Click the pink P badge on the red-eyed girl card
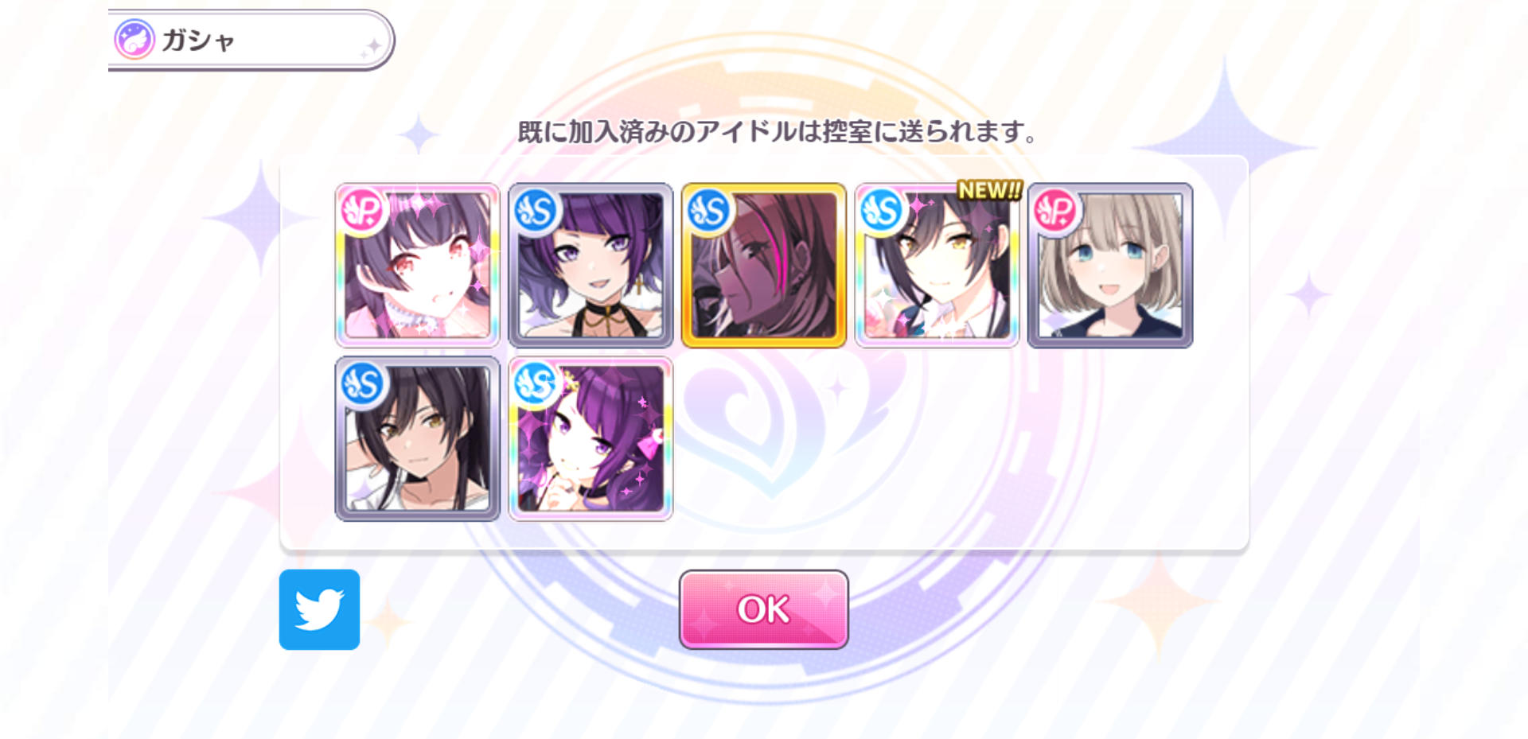 click(x=363, y=211)
